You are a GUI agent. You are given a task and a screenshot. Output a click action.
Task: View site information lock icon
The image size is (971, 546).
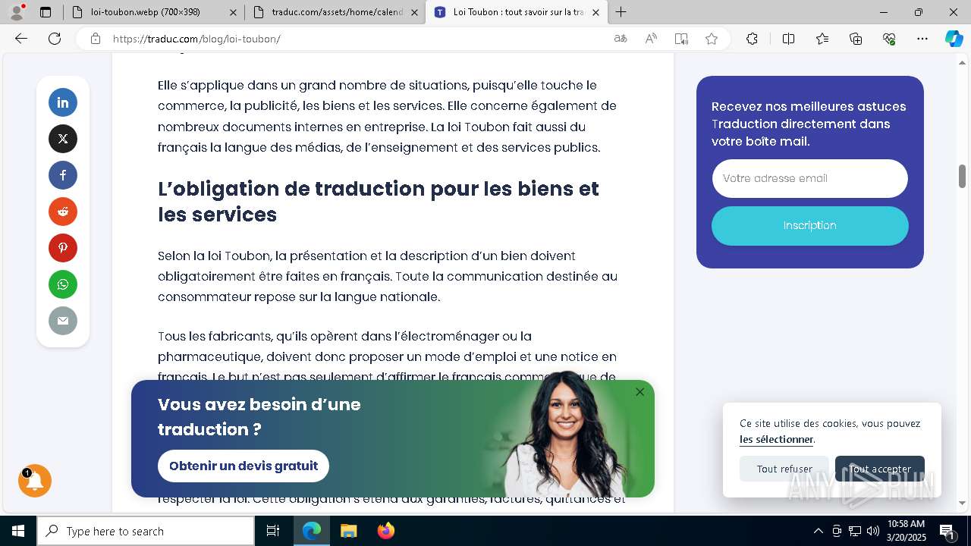(96, 39)
